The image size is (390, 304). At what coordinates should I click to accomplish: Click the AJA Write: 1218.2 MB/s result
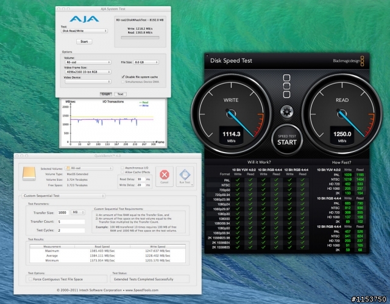[x=140, y=29]
